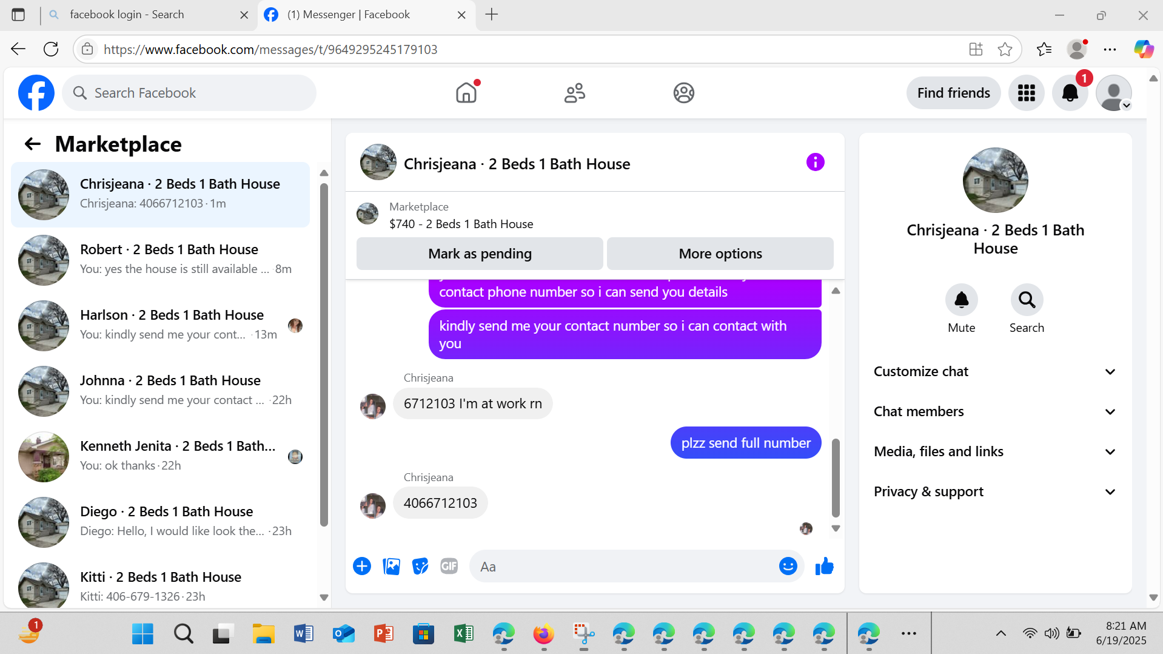Open the Friends icon in top navigation
This screenshot has height=654, width=1163.
click(575, 93)
